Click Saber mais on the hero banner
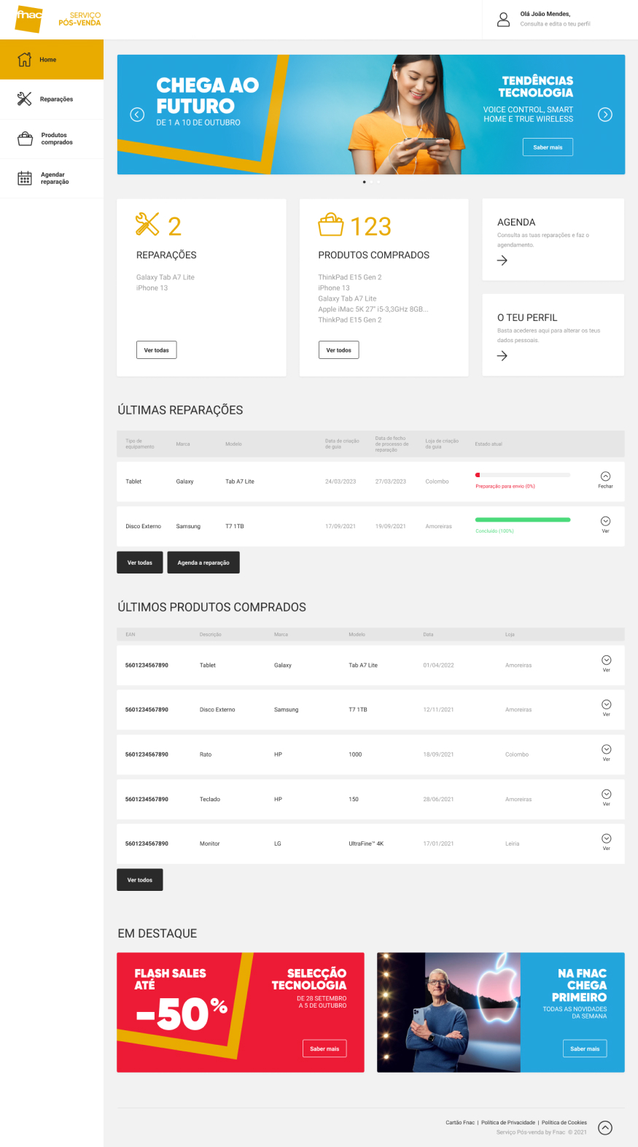 [548, 147]
